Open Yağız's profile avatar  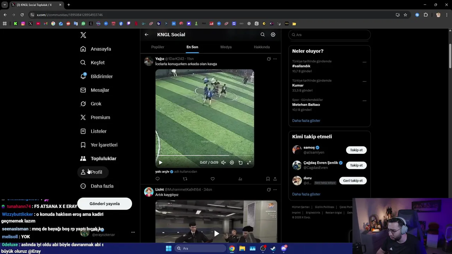tap(149, 61)
